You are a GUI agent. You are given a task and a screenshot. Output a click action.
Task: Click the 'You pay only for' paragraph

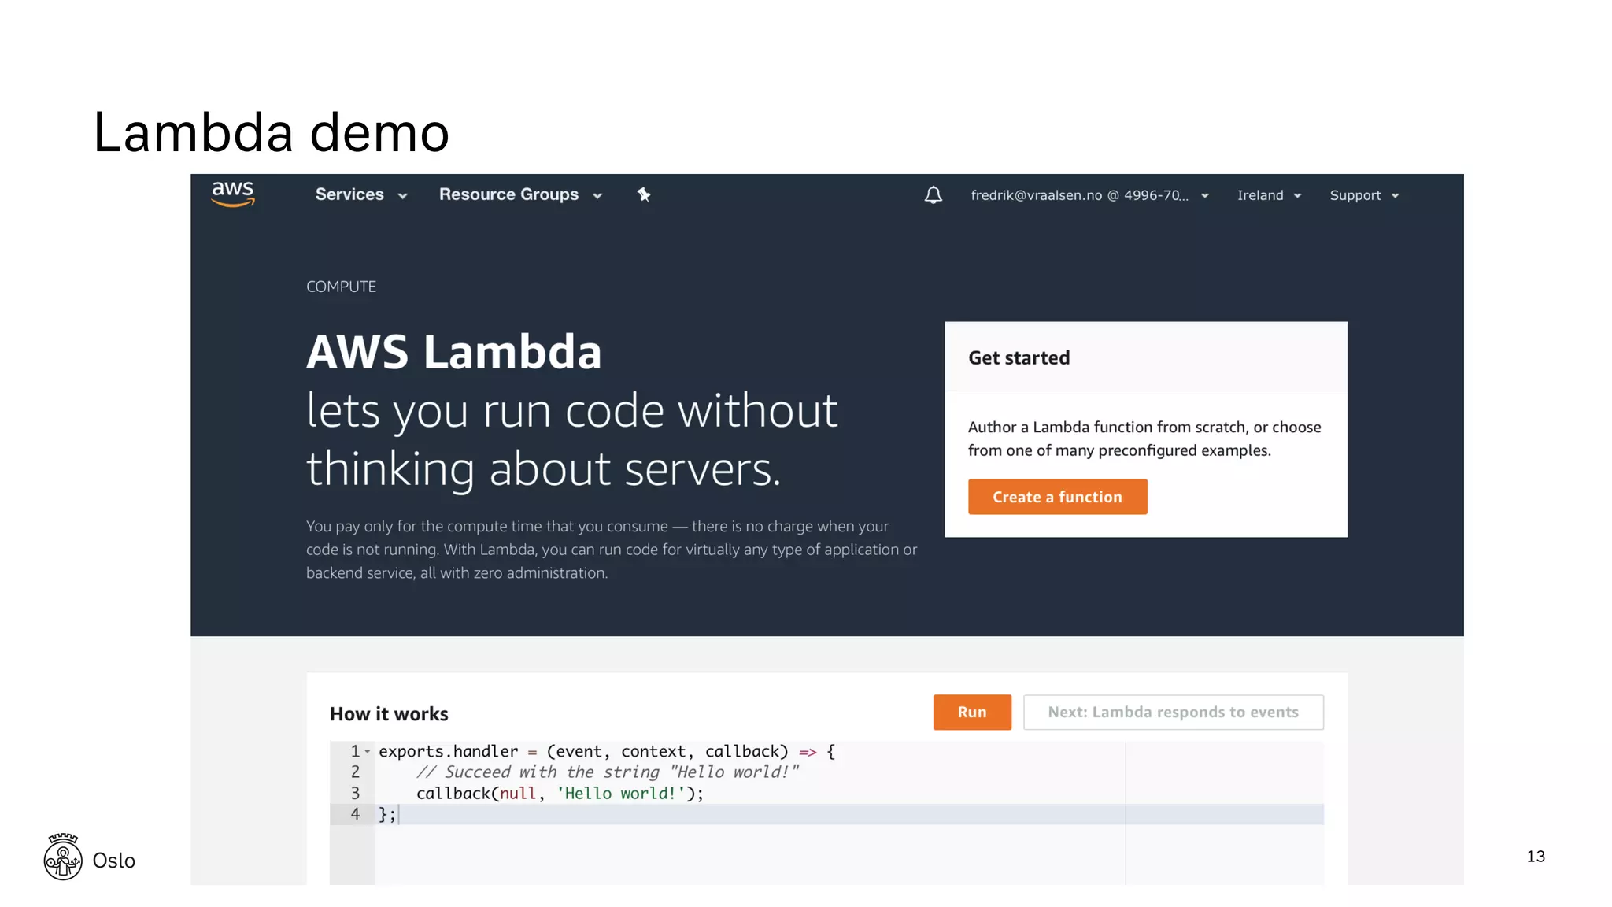612,550
